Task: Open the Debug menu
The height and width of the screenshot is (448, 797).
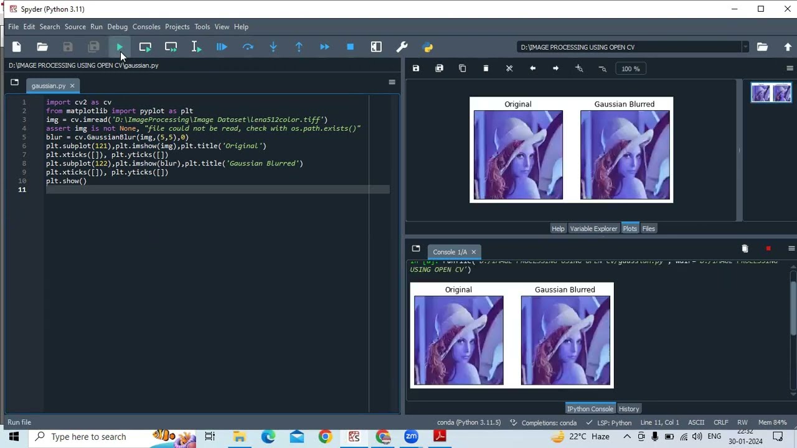Action: pos(117,27)
